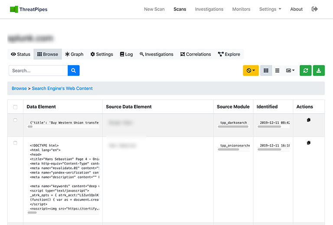
Task: Check the Western Union row checkbox
Action: point(16,120)
